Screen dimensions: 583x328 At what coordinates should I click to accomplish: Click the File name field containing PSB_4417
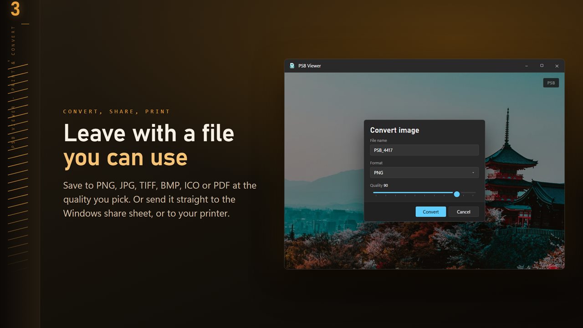click(424, 150)
